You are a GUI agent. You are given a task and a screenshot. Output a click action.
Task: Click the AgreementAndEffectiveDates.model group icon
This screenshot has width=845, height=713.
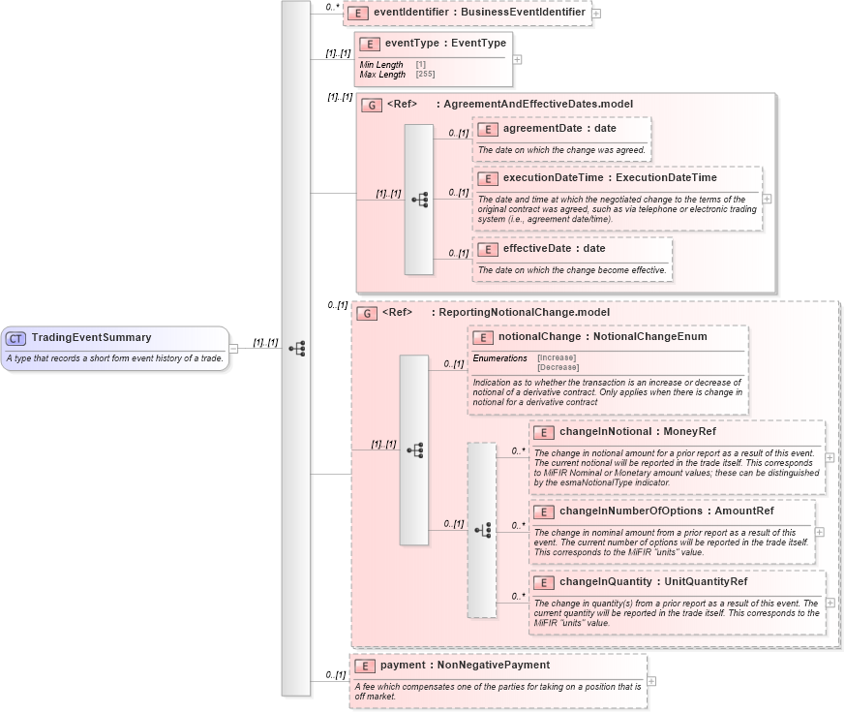(x=372, y=105)
